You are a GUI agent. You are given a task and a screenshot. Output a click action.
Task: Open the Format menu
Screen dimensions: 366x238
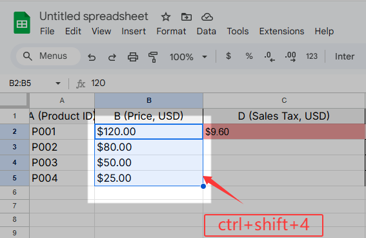point(171,31)
